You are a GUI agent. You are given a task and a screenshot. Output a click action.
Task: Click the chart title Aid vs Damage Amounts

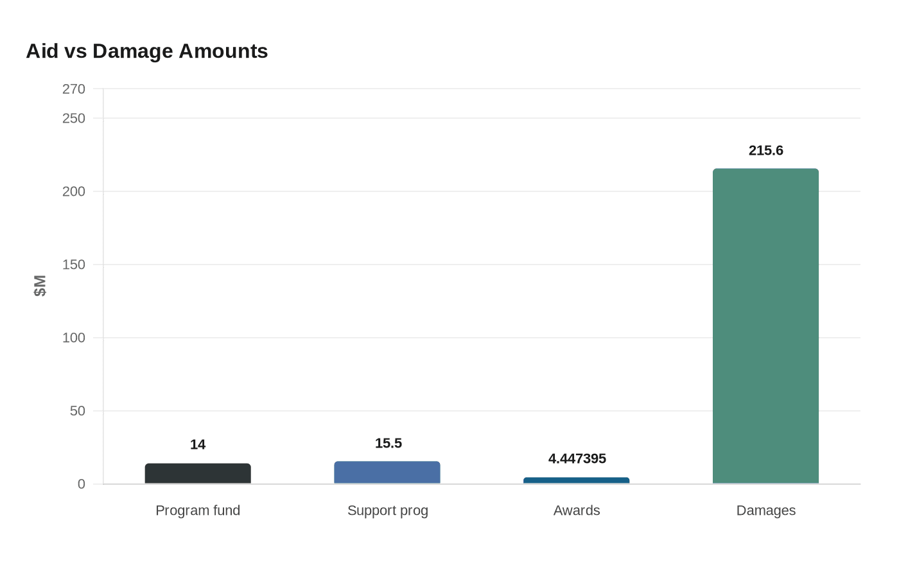point(147,51)
